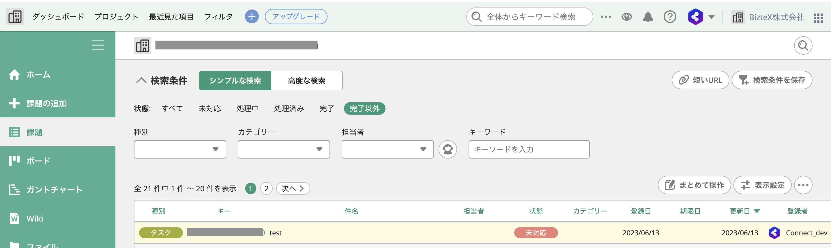This screenshot has height=248, width=831.
Task: Sort by 状態 column header
Action: pos(536,211)
